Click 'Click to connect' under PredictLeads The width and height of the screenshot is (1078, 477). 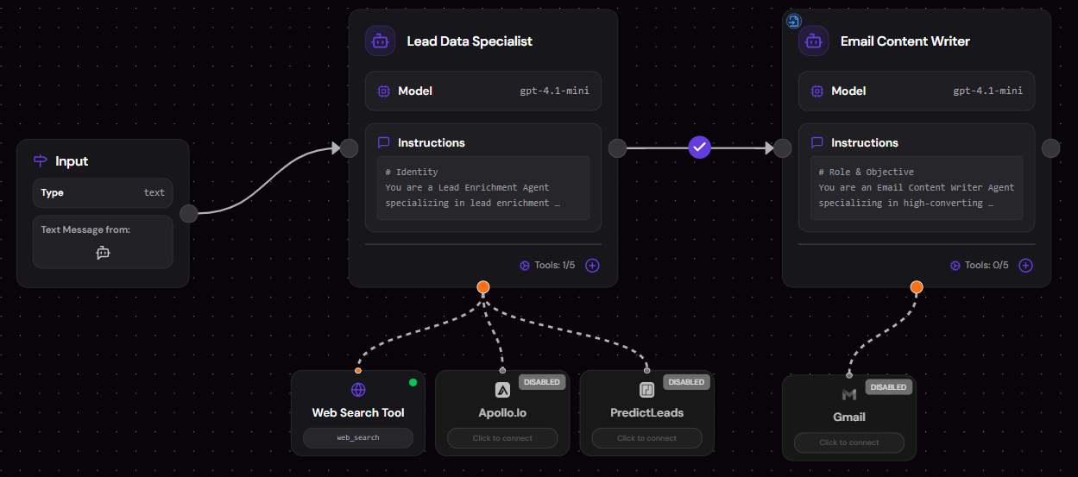point(646,438)
